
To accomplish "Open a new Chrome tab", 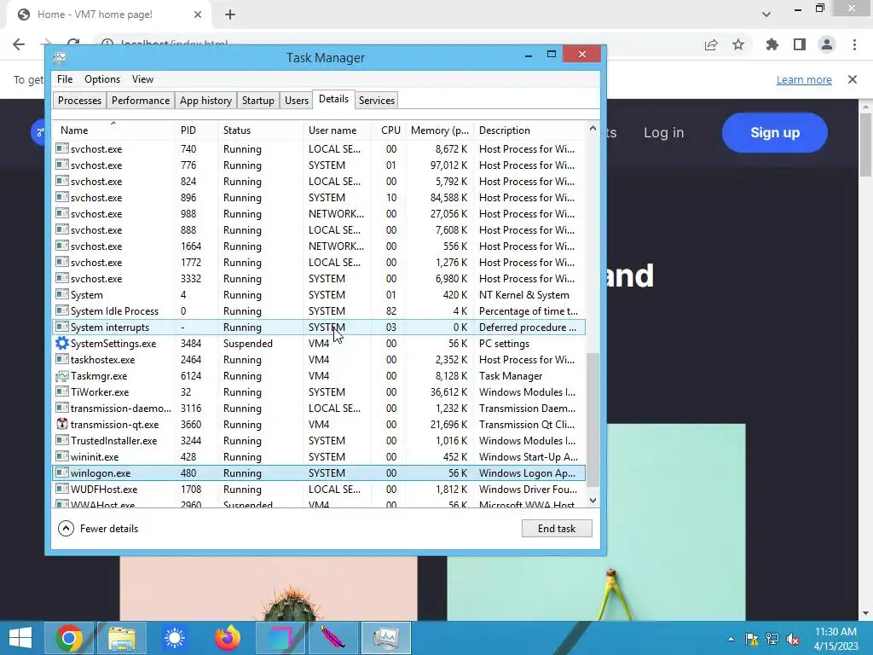I will 230,14.
